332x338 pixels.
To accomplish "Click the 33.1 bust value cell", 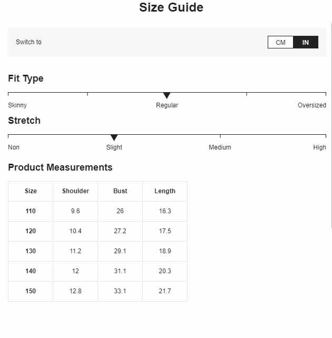I will click(x=120, y=291).
